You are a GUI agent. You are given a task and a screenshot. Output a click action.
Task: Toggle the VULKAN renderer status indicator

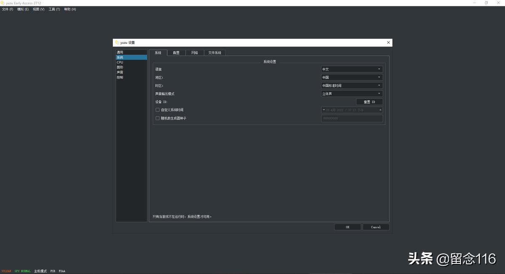pos(7,271)
